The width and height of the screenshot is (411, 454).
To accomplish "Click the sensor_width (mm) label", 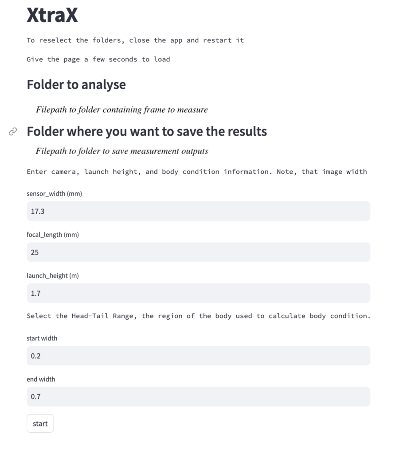I will point(54,194).
